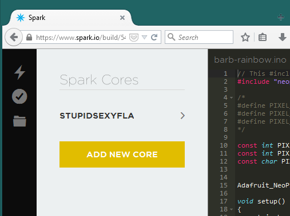Click the Spark Cores panel heading
Viewport: 290px width, 216px height.
pyautogui.click(x=99, y=80)
